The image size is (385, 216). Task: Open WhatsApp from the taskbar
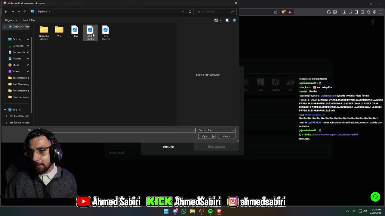(184, 211)
